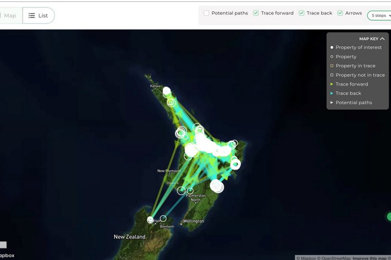391x260 pixels.
Task: Click the yellow arrow beside Trace forward in key
Action: [x=332, y=84]
